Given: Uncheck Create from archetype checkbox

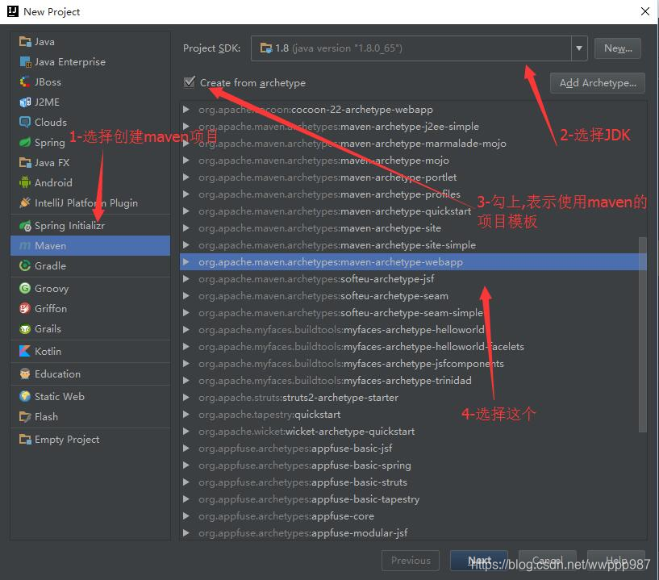Looking at the screenshot, I should coord(190,82).
